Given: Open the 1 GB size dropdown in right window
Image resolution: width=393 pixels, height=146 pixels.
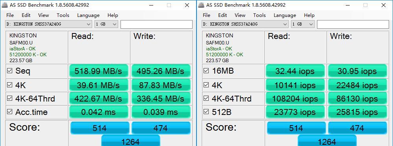Looking at the screenshot, I should (303, 24).
